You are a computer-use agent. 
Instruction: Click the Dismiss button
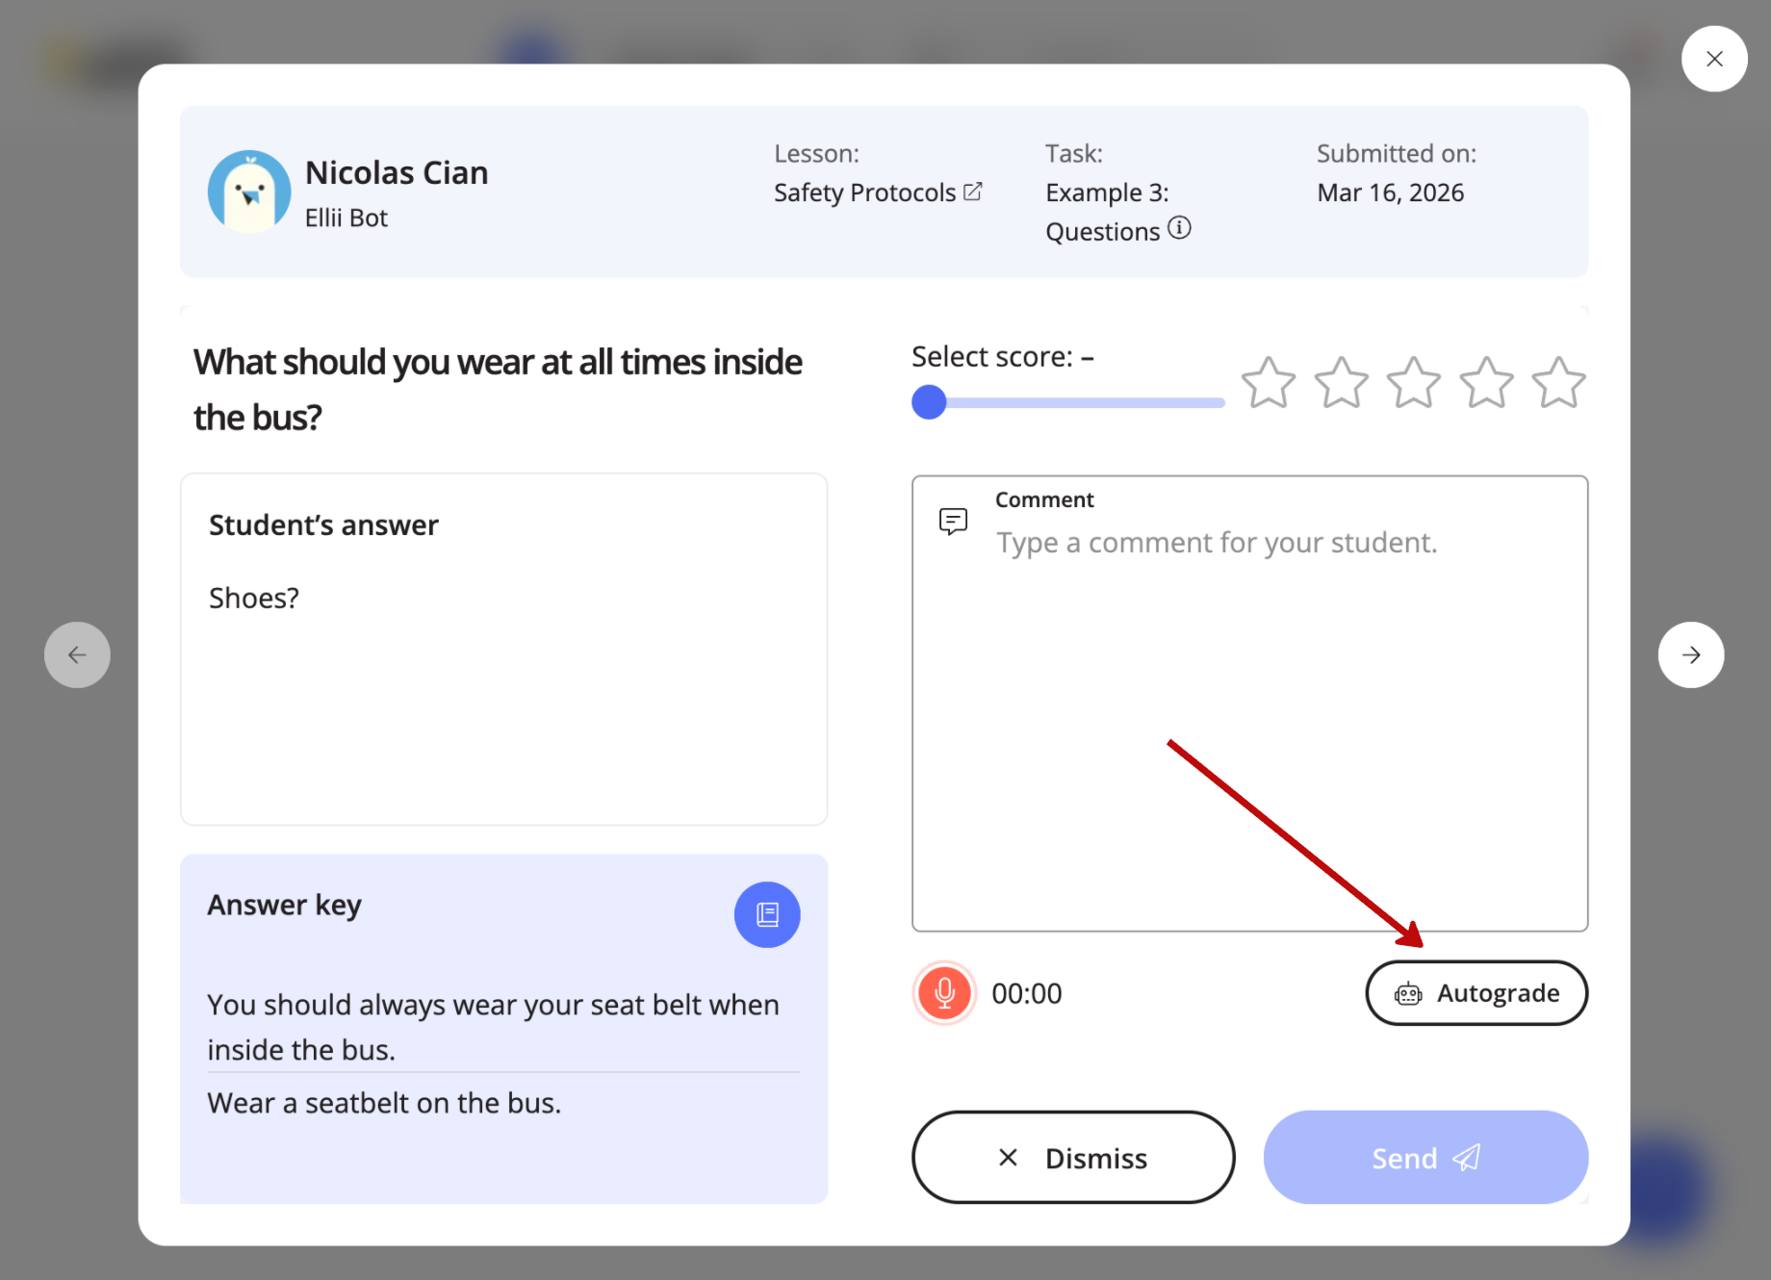[1072, 1157]
